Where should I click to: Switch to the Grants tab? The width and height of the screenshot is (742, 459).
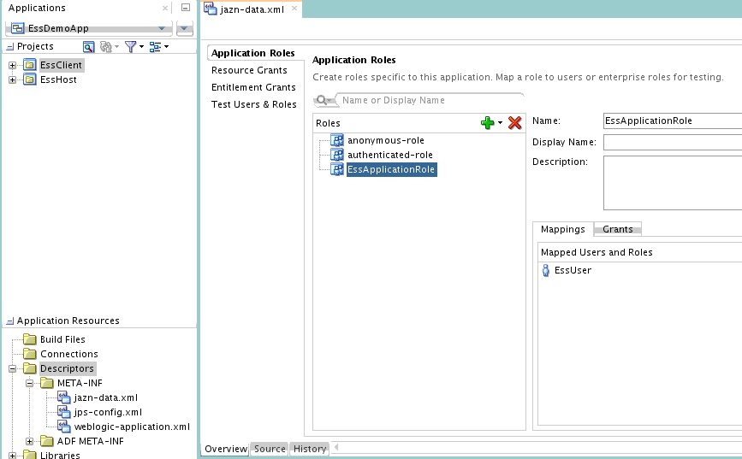click(618, 229)
